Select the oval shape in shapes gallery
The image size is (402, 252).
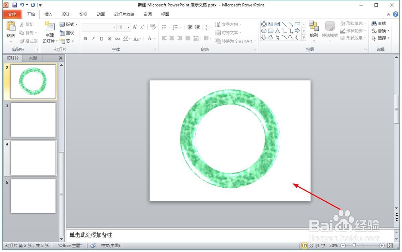point(264,31)
